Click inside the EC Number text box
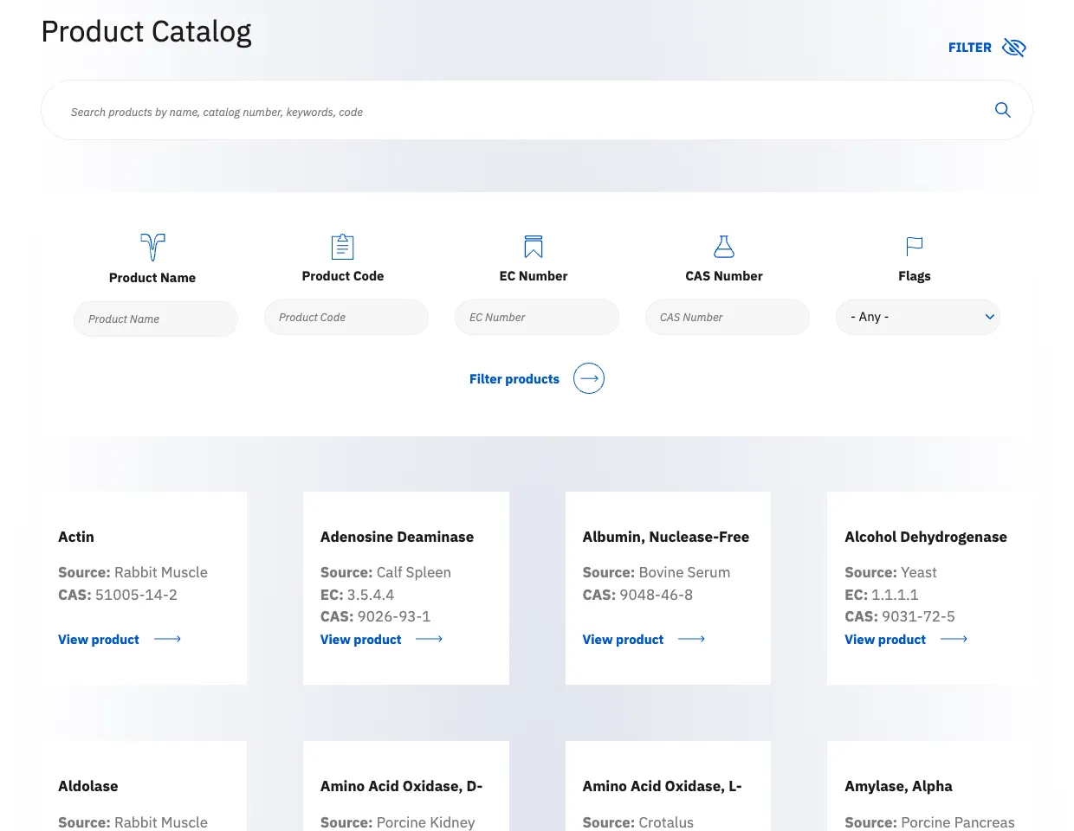 click(537, 317)
